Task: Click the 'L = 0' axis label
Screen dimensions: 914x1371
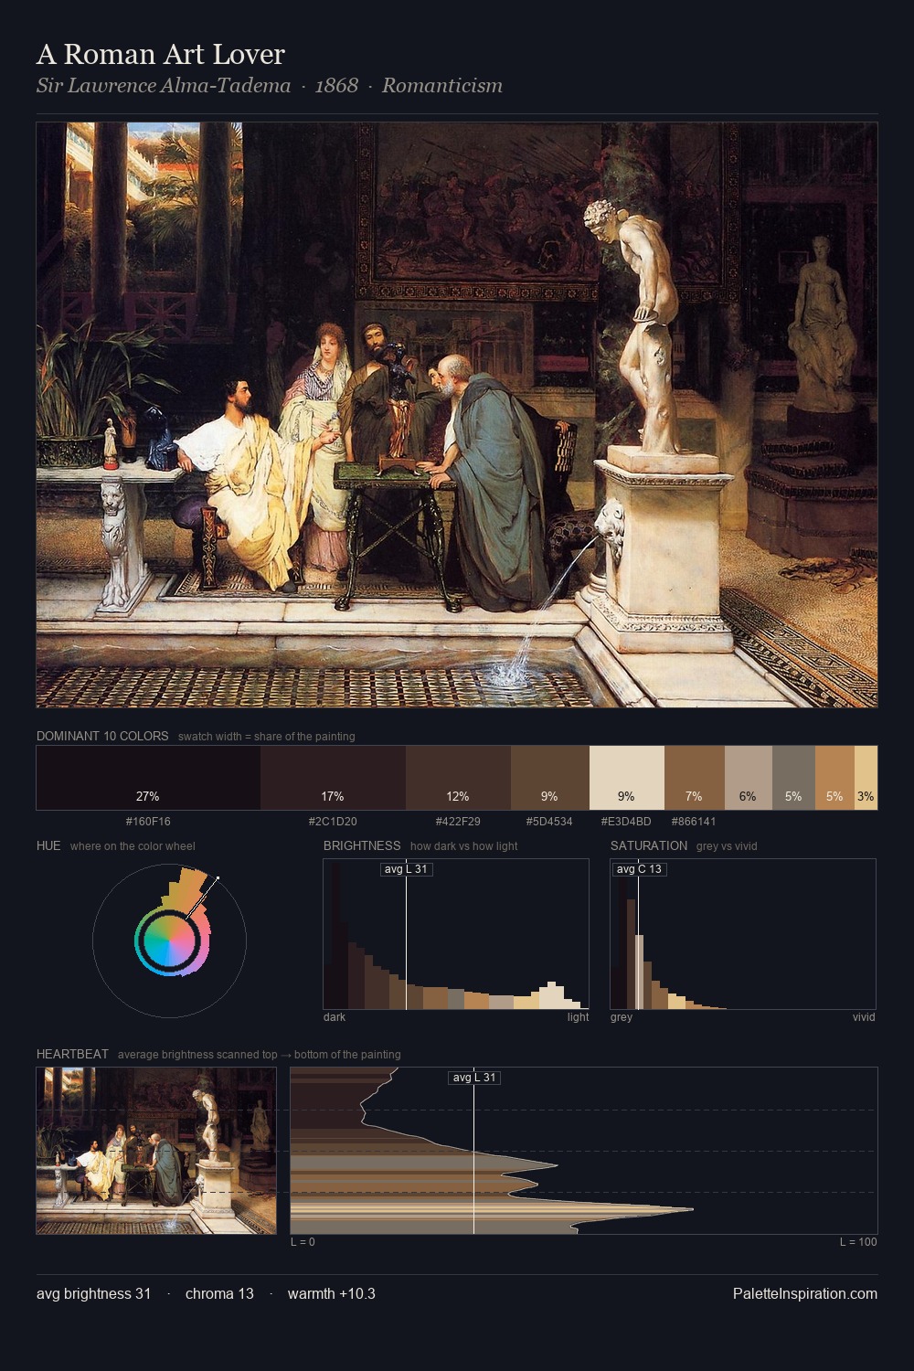Action: 303,1242
